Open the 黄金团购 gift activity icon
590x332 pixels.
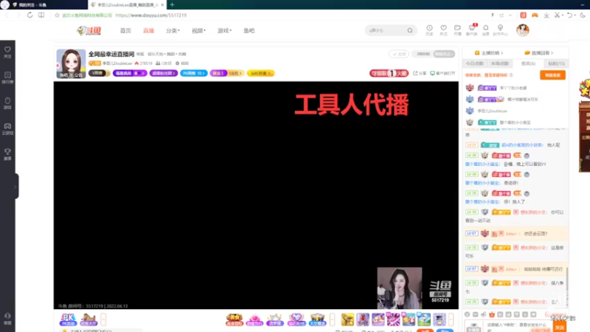(x=234, y=319)
